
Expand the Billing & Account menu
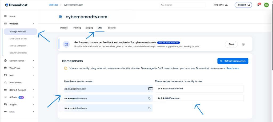[x=33, y=90]
